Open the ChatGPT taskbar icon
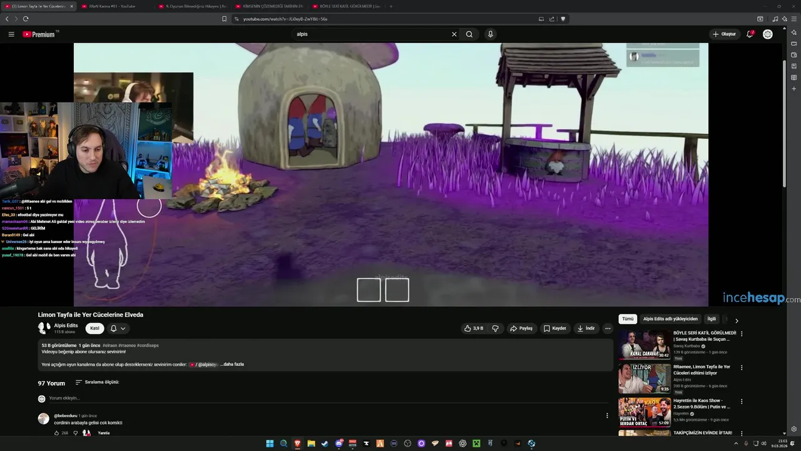The image size is (801, 451). point(462,443)
